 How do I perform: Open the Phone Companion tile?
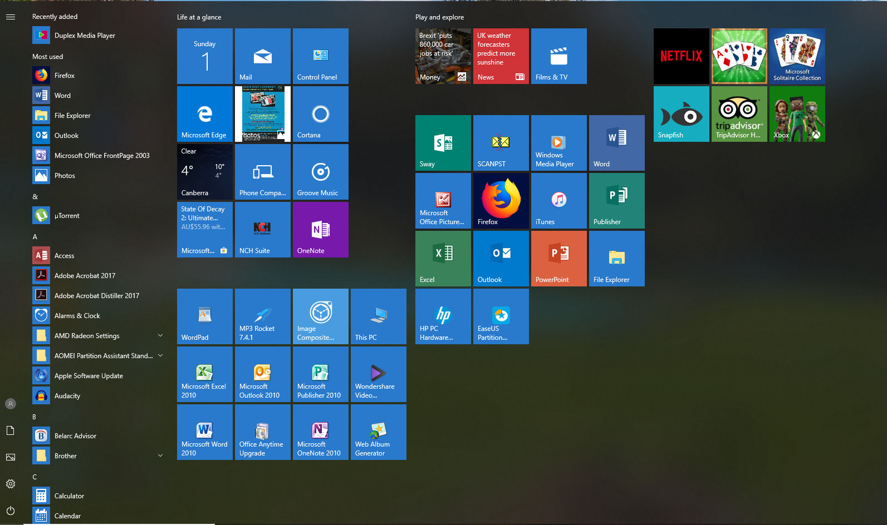(262, 172)
